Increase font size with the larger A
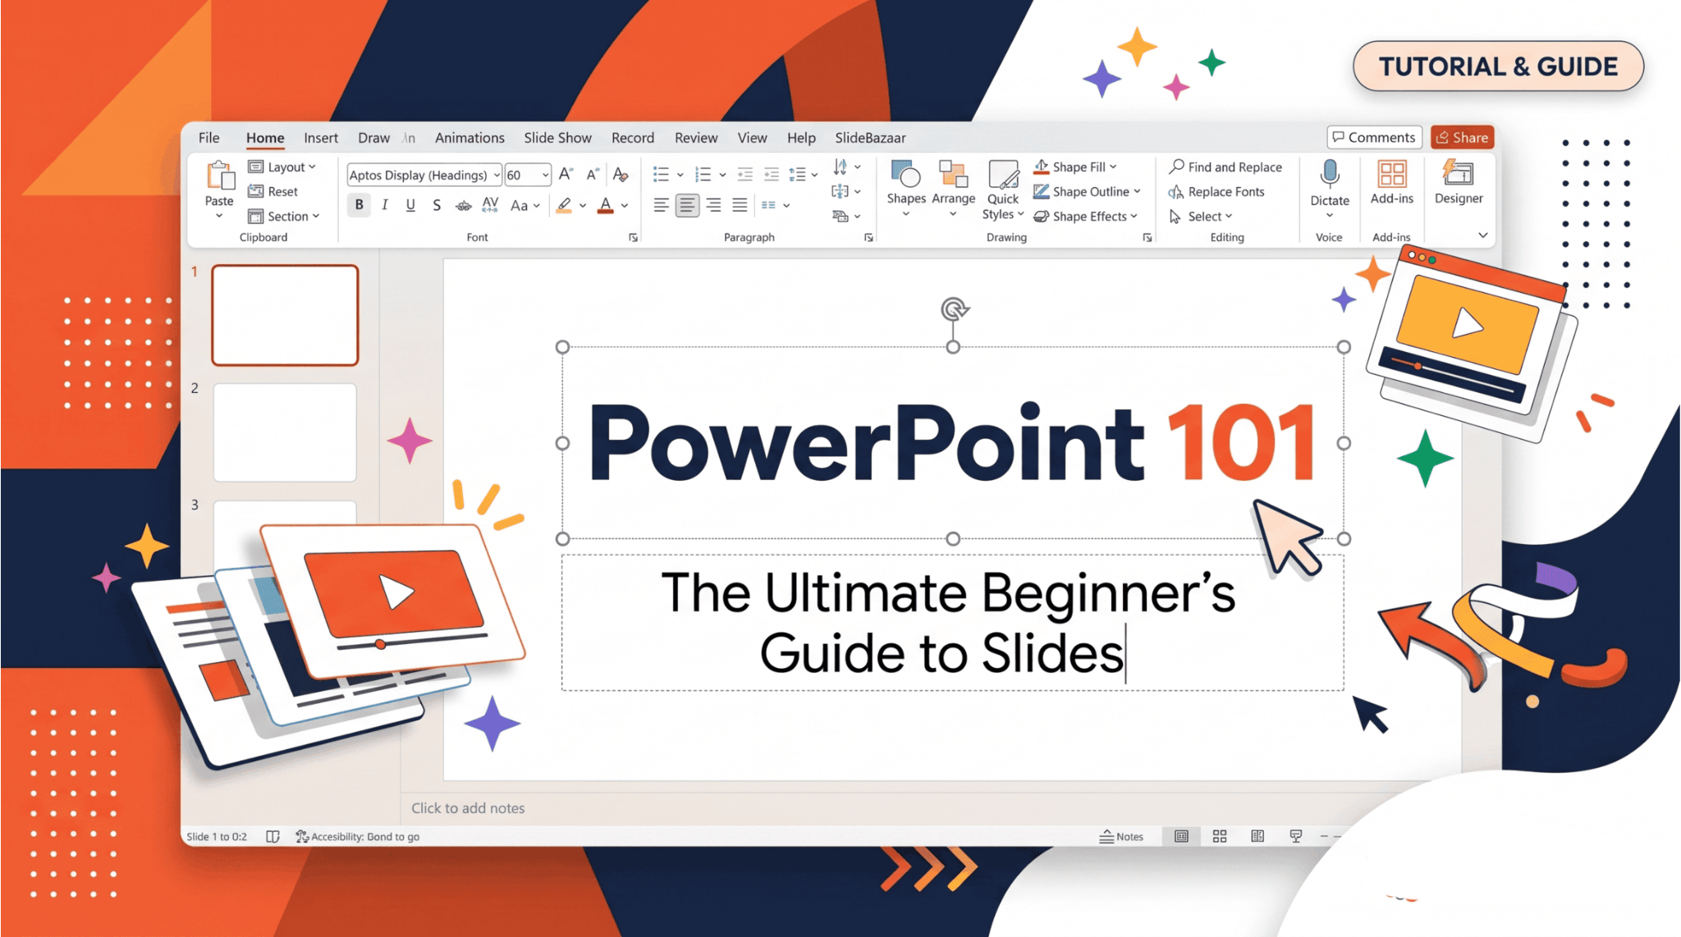 [566, 174]
